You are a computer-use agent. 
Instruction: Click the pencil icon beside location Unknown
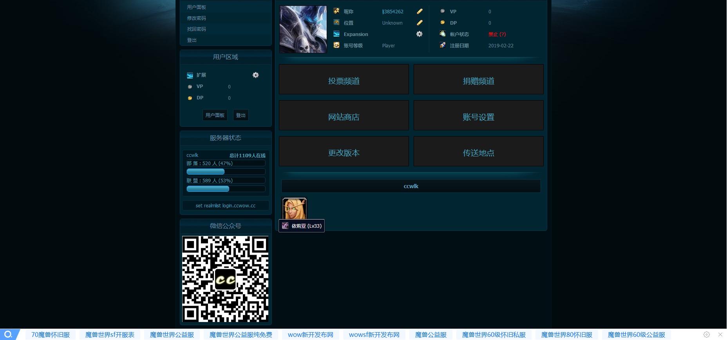pos(420,23)
